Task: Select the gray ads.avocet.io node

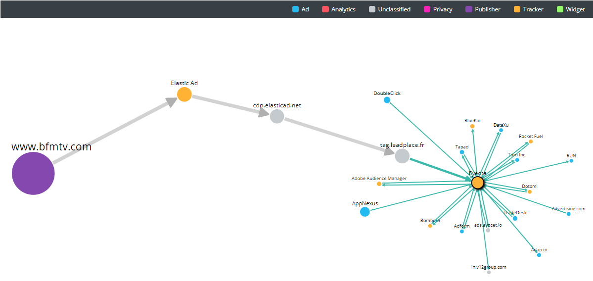Action: pos(488,231)
